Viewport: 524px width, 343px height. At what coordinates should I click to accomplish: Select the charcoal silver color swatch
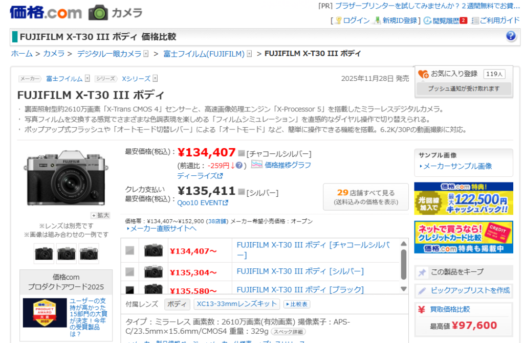click(x=130, y=250)
